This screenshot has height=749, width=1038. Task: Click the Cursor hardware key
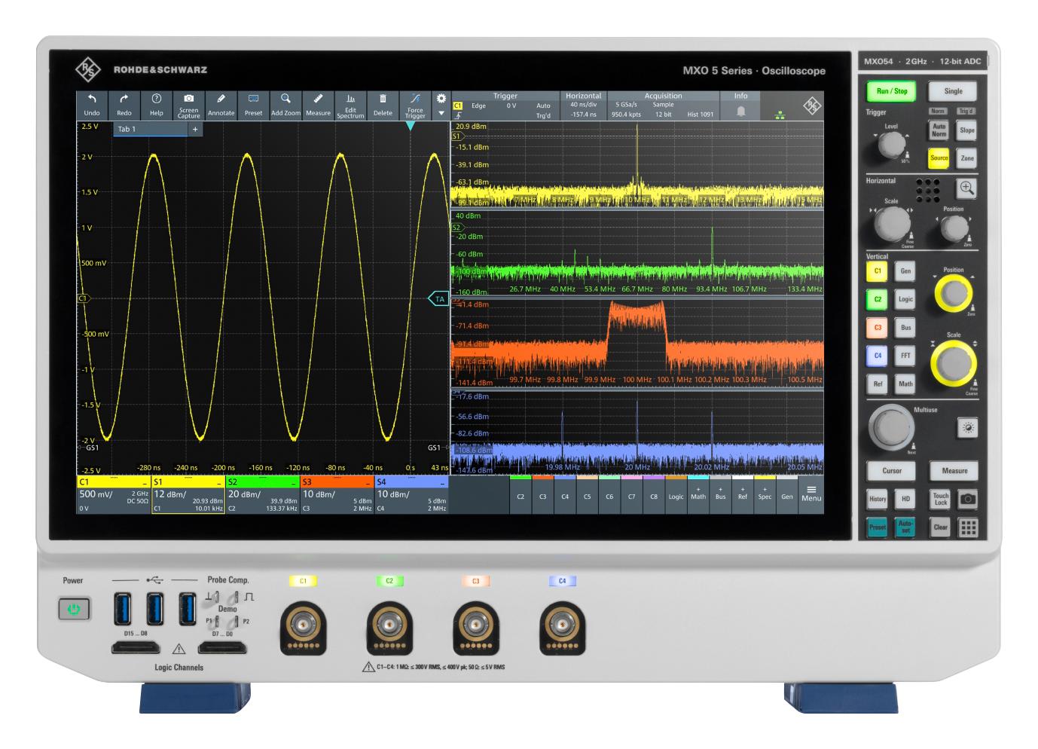[x=892, y=471]
